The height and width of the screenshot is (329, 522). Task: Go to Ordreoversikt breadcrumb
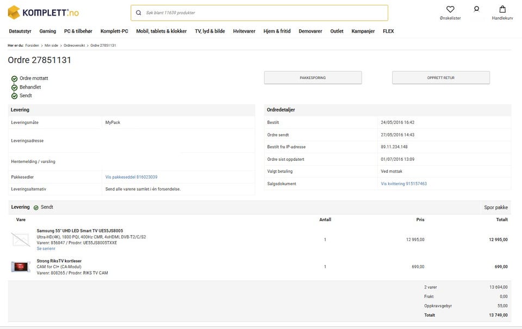(x=74, y=45)
